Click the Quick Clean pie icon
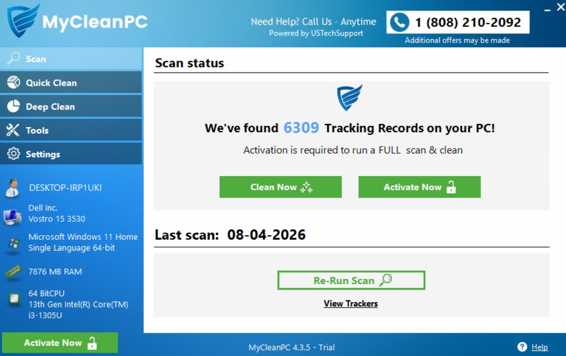 point(14,82)
